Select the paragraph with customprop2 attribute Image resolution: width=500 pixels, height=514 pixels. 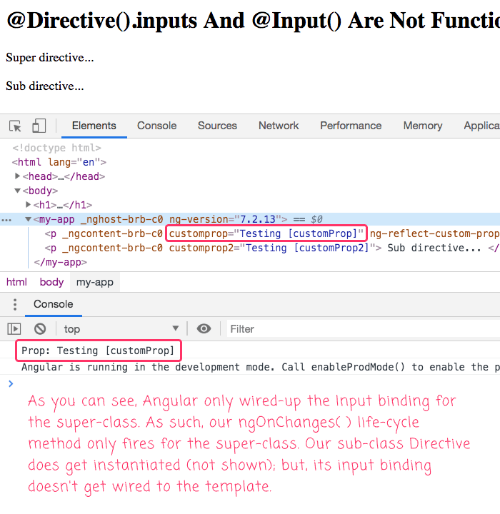coord(272,248)
